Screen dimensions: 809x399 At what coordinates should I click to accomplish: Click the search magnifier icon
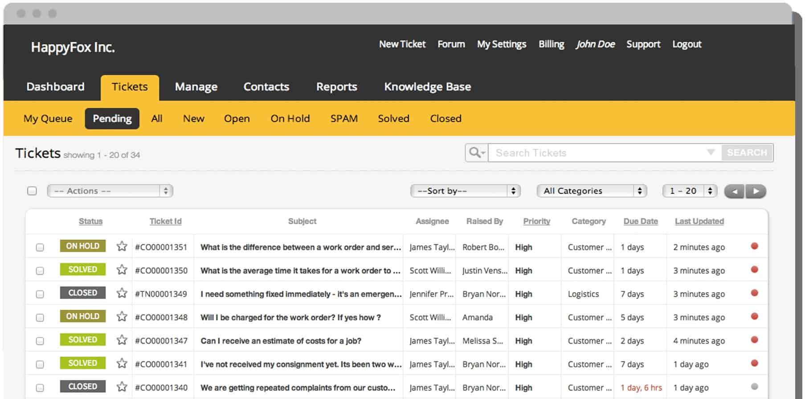(477, 153)
